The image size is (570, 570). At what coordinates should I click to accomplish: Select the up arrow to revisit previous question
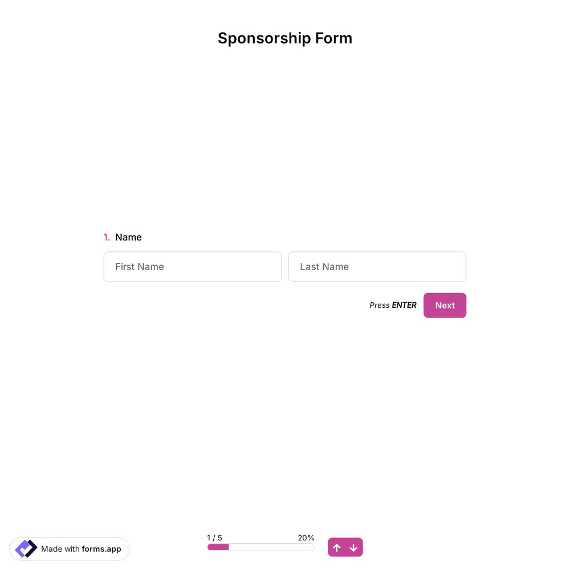pyautogui.click(x=337, y=547)
